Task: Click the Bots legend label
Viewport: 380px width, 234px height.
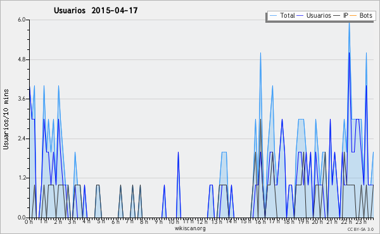Action: click(365, 16)
